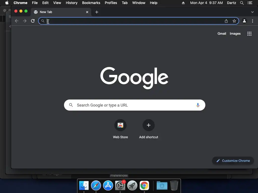This screenshot has height=193, width=258.
Task: Click the share icon in the address bar
Action: [226, 21]
